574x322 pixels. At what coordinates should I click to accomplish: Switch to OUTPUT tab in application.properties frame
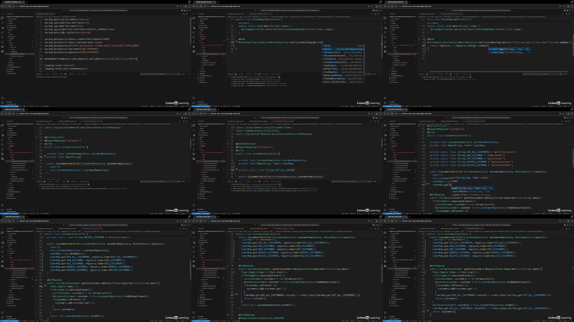click(x=47, y=74)
